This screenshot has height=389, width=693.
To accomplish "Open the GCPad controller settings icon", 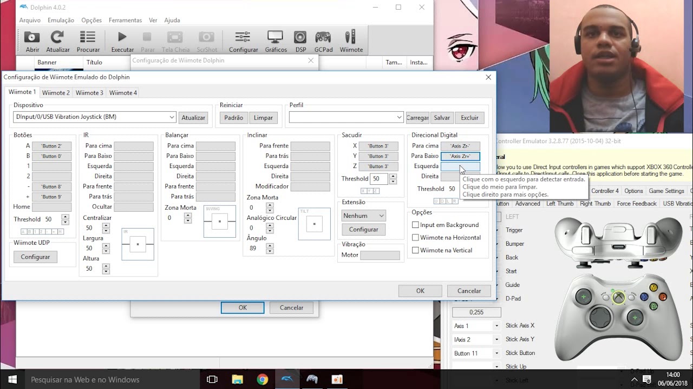I will pyautogui.click(x=323, y=42).
